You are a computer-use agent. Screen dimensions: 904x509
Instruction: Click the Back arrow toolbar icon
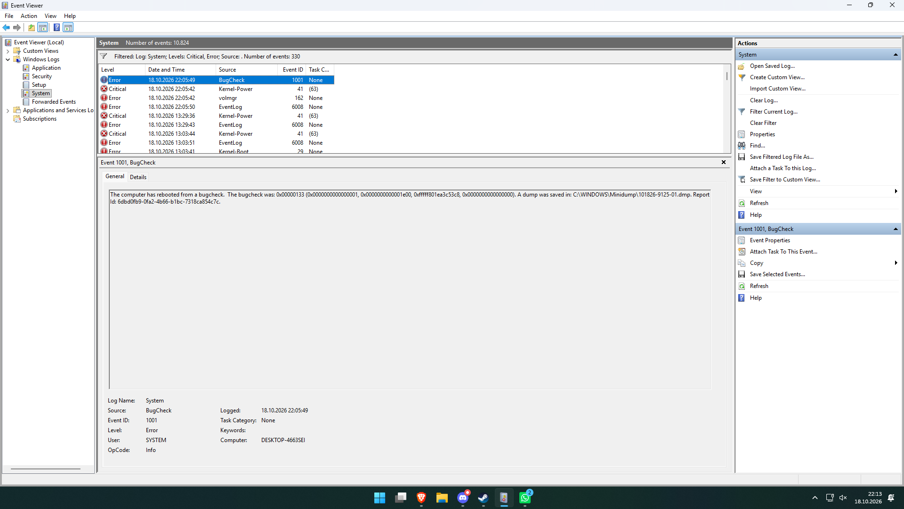click(7, 27)
